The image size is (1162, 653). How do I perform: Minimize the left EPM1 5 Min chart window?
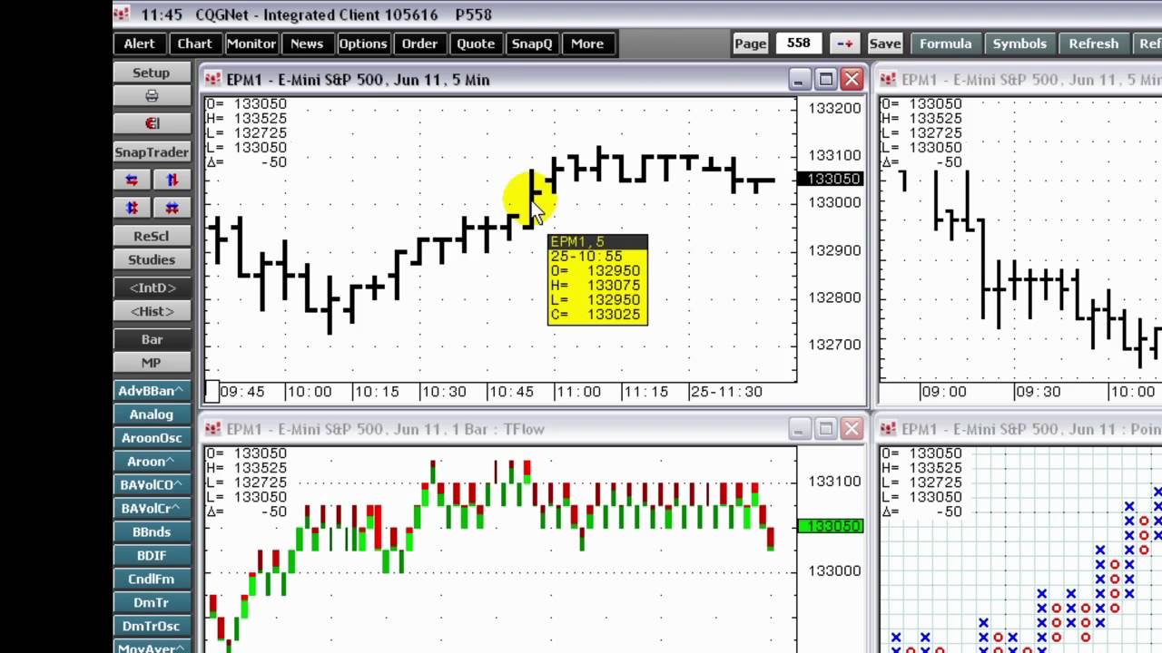point(799,80)
